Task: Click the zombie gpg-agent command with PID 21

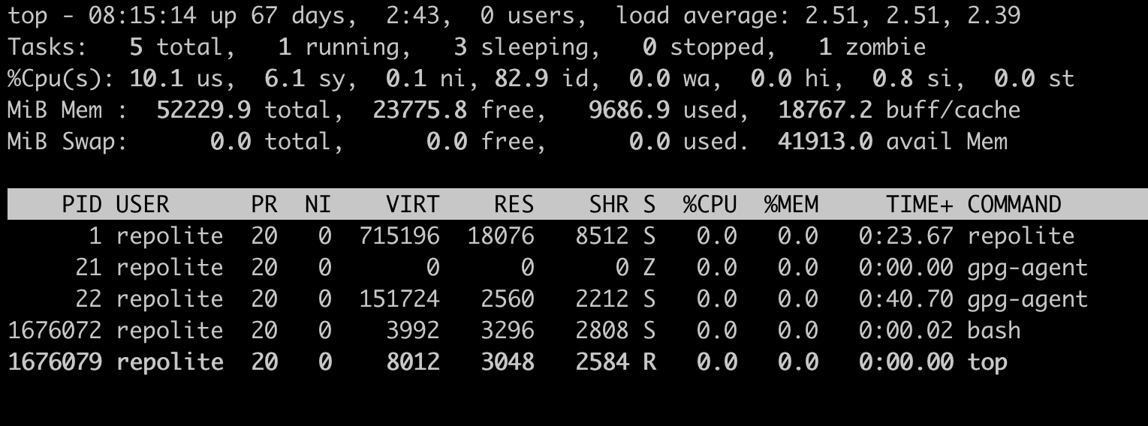Action: coord(1028,268)
